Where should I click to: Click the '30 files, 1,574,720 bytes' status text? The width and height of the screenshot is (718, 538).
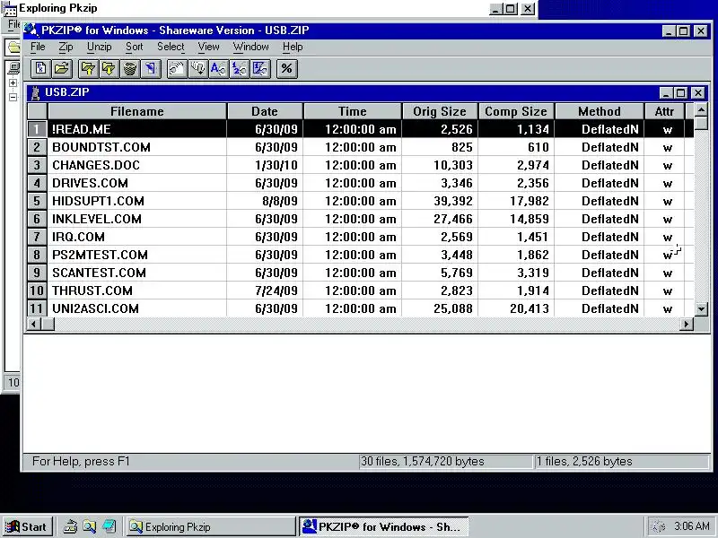pyautogui.click(x=422, y=461)
